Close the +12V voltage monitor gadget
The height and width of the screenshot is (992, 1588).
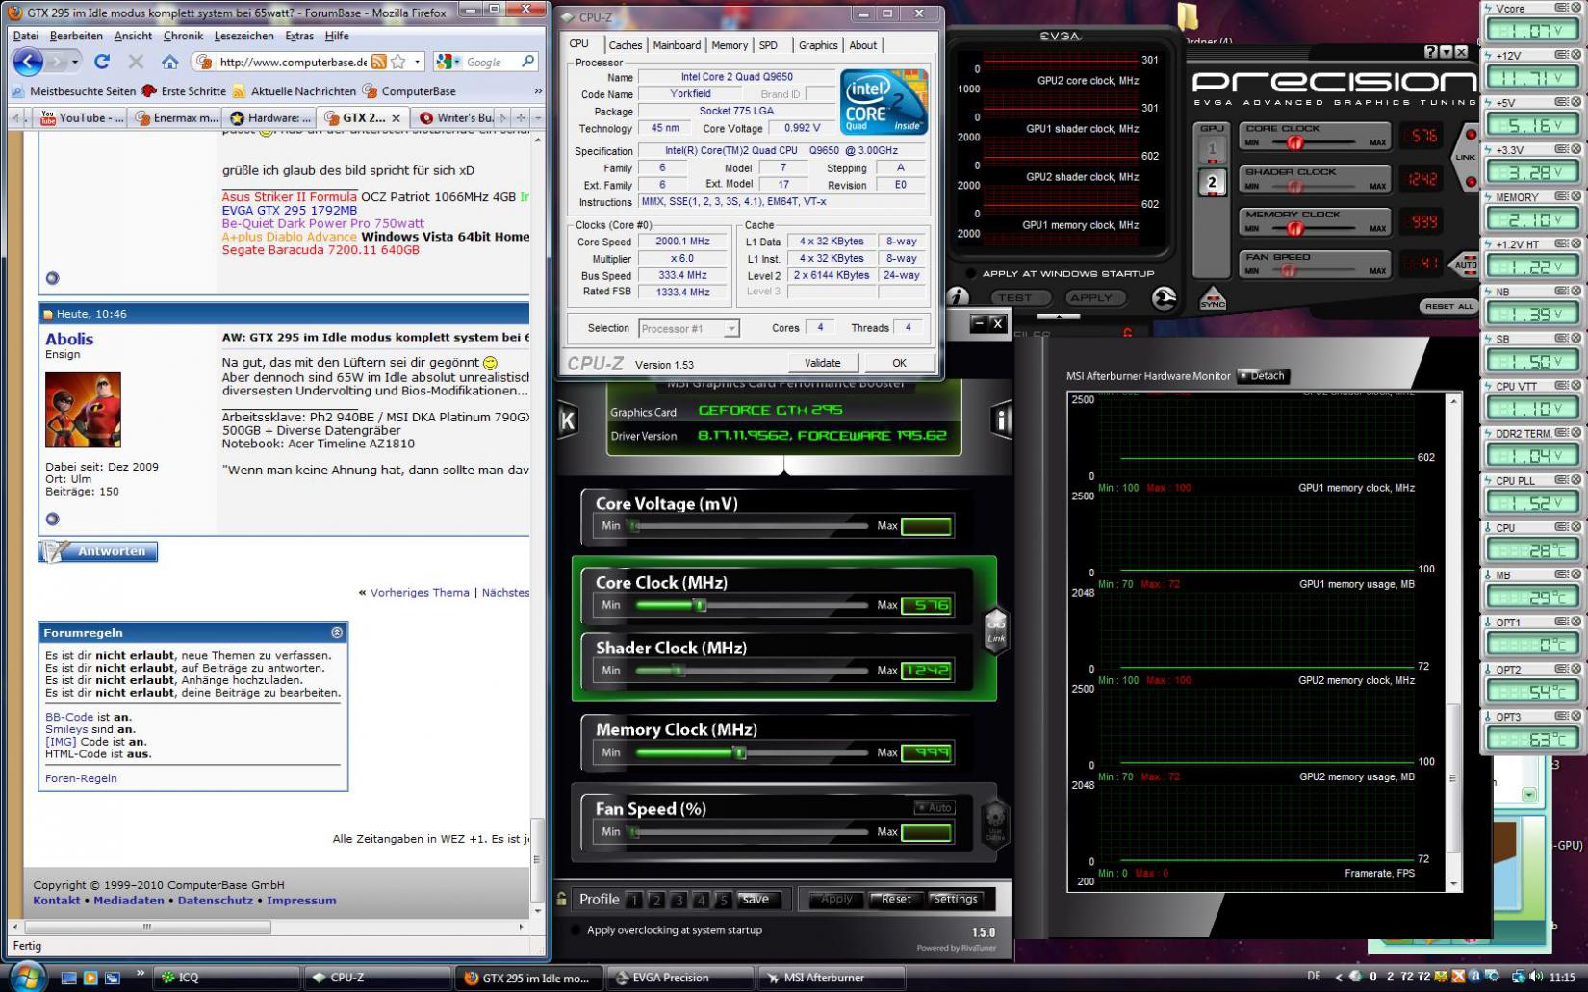pos(1576,56)
